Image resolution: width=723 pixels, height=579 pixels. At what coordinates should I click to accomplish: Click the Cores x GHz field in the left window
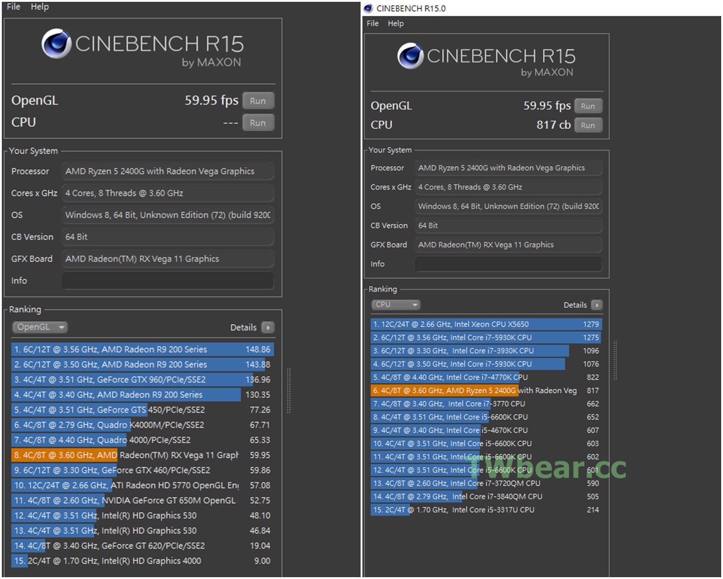168,193
